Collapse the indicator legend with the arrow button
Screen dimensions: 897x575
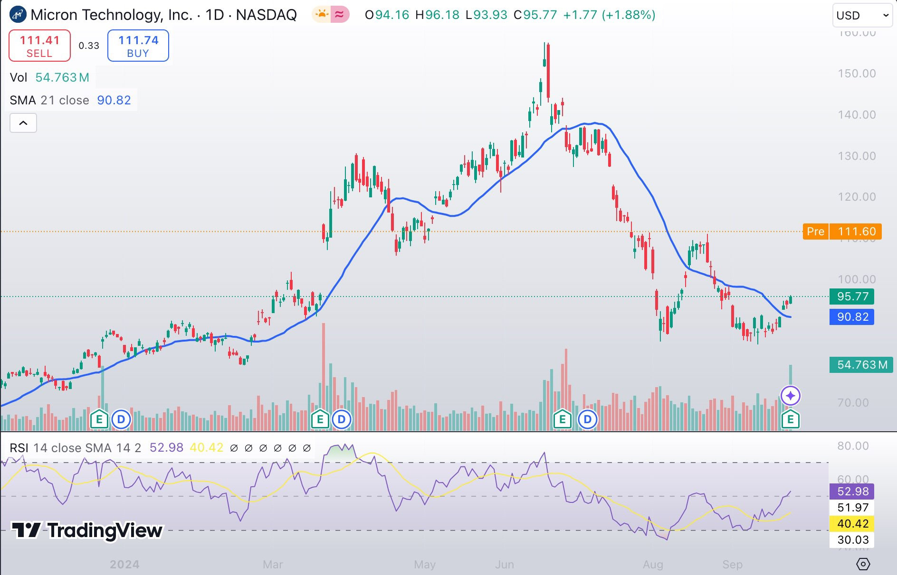click(23, 123)
